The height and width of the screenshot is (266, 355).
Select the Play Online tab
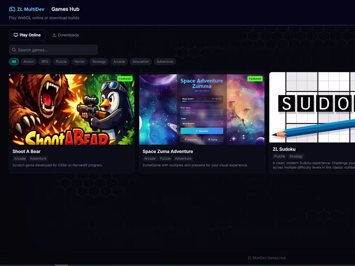pos(27,35)
